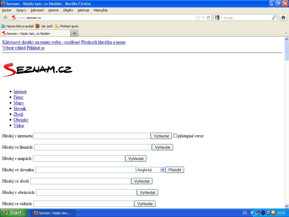
Task: Click the search magnifier in the Google box
Action: pyautogui.click(x=274, y=18)
